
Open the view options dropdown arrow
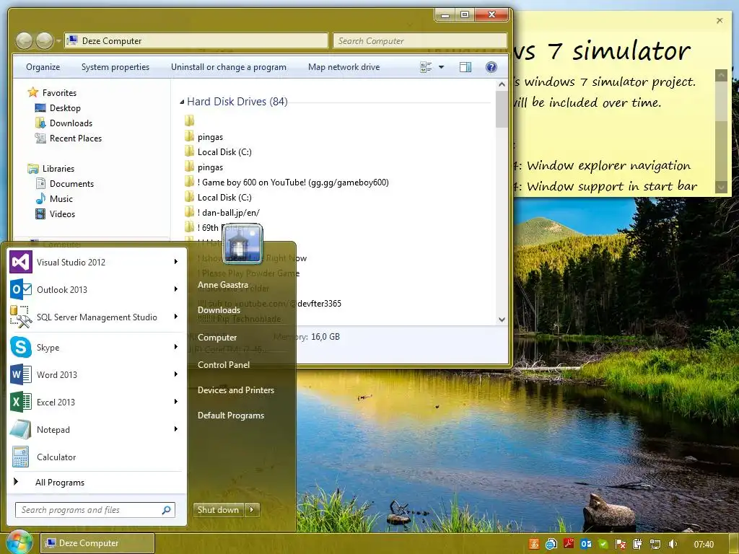click(x=441, y=67)
